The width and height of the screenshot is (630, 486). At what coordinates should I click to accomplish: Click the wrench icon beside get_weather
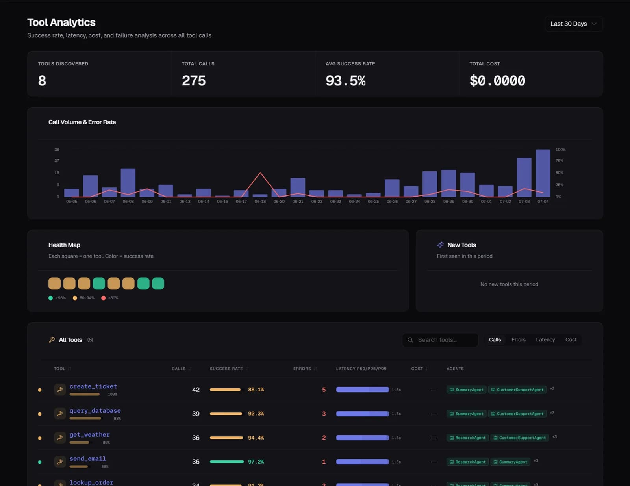pos(60,438)
